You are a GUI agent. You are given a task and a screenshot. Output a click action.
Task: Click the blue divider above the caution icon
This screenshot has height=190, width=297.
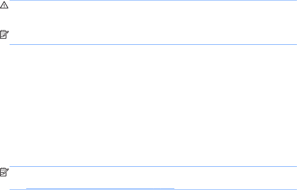click(153, 1)
